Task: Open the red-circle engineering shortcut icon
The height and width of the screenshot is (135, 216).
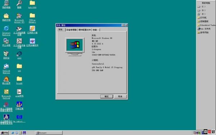Action: click(6, 107)
